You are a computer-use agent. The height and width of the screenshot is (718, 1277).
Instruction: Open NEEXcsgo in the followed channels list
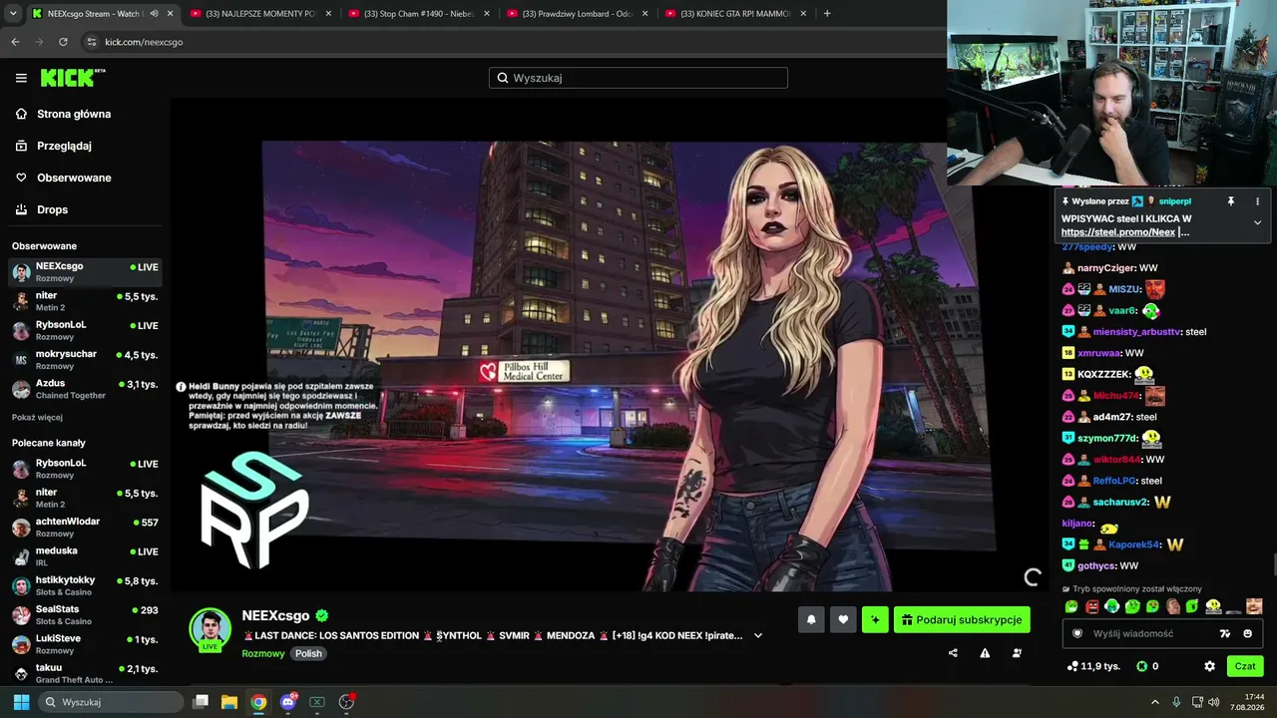click(85, 271)
